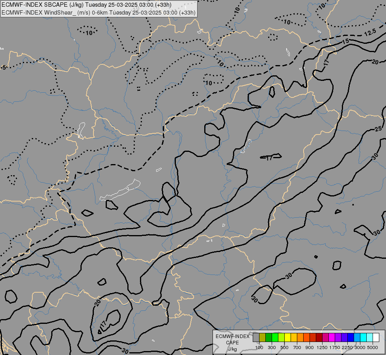This screenshot has width=386, height=355.
Task: Click the magenta legend swatch
Action: coord(332,338)
